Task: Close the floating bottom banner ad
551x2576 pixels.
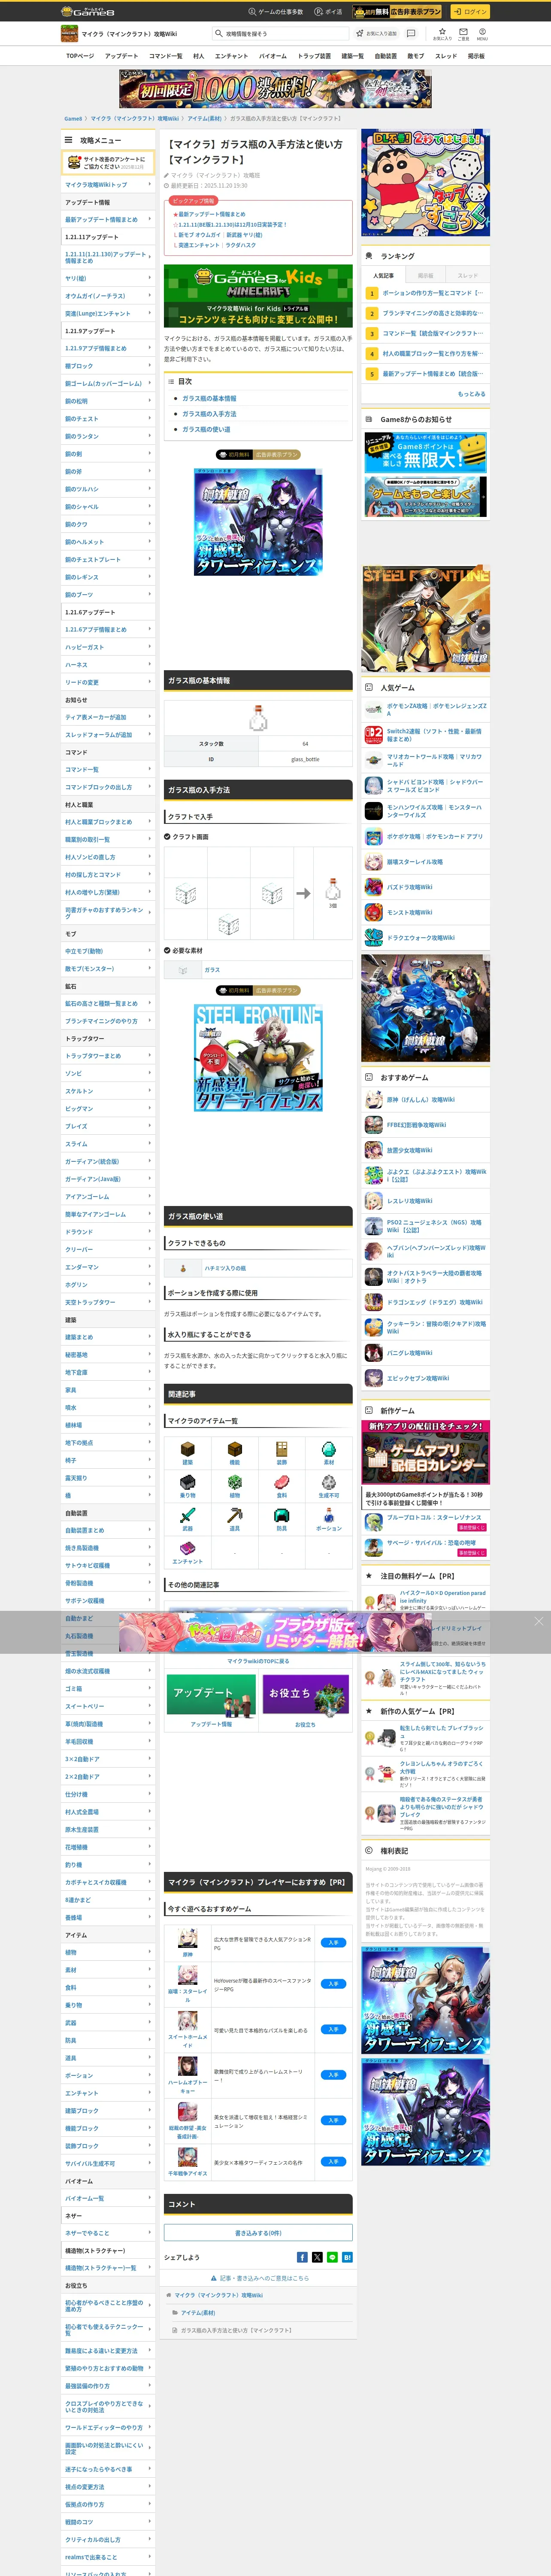Action: coord(538,1621)
